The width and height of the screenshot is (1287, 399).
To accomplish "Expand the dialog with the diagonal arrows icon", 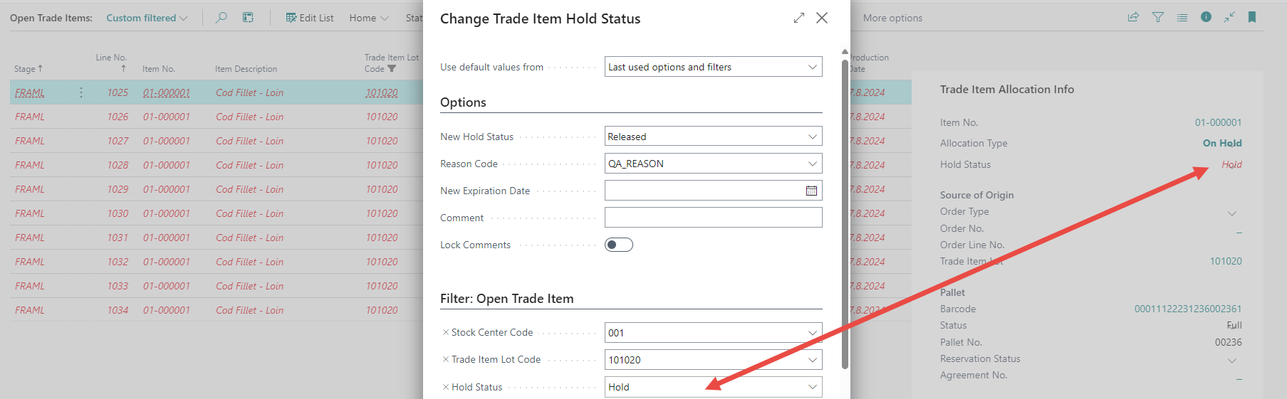I will pos(799,18).
